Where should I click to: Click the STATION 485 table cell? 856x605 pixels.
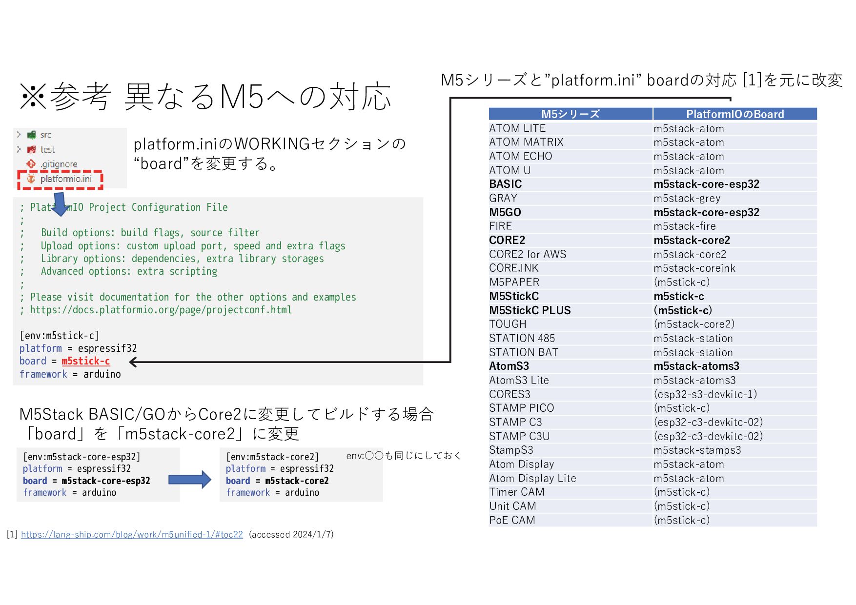point(571,338)
